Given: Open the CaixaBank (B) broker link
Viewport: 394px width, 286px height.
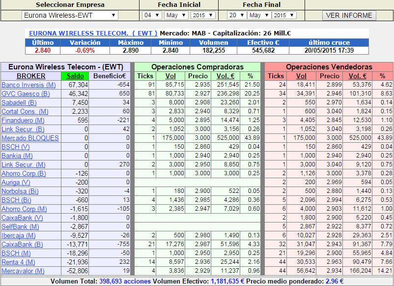Looking at the screenshot, I should pyautogui.click(x=22, y=244).
